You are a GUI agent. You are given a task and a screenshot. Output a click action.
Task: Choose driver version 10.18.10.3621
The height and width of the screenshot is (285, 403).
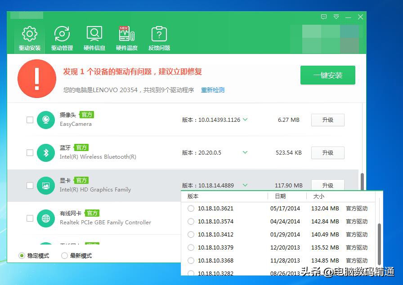(x=190, y=209)
